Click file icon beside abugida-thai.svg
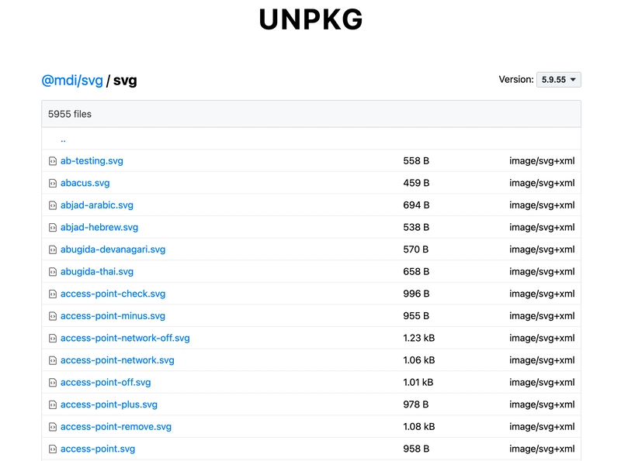The height and width of the screenshot is (461, 621). [53, 272]
